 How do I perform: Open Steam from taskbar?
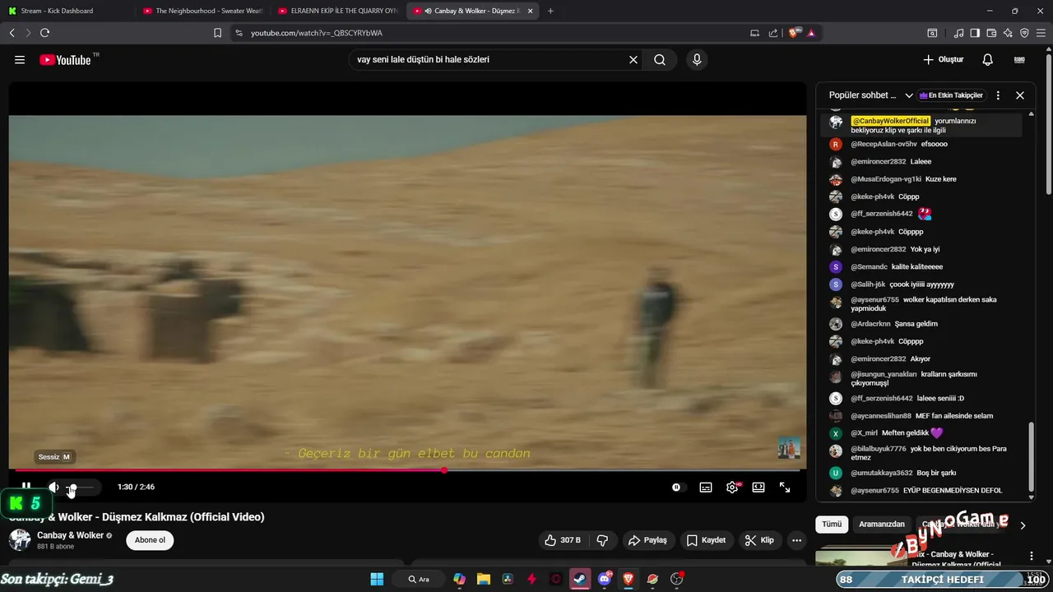tap(580, 579)
